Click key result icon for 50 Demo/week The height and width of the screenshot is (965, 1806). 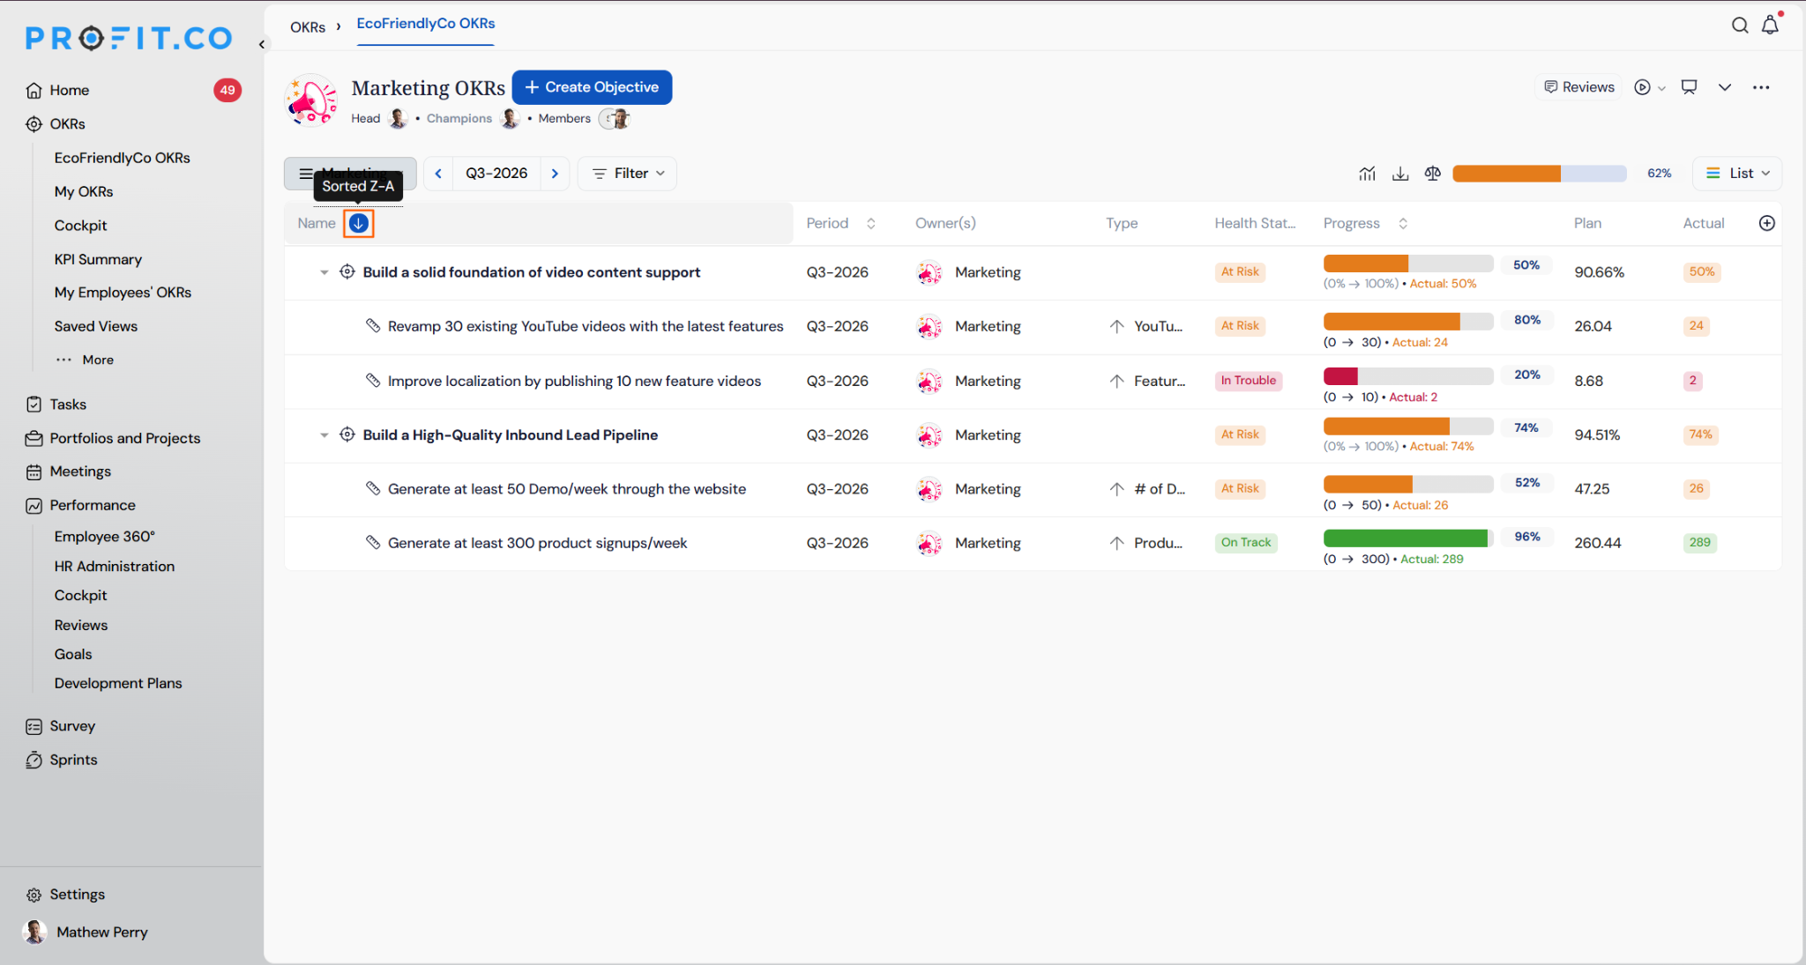tap(373, 488)
